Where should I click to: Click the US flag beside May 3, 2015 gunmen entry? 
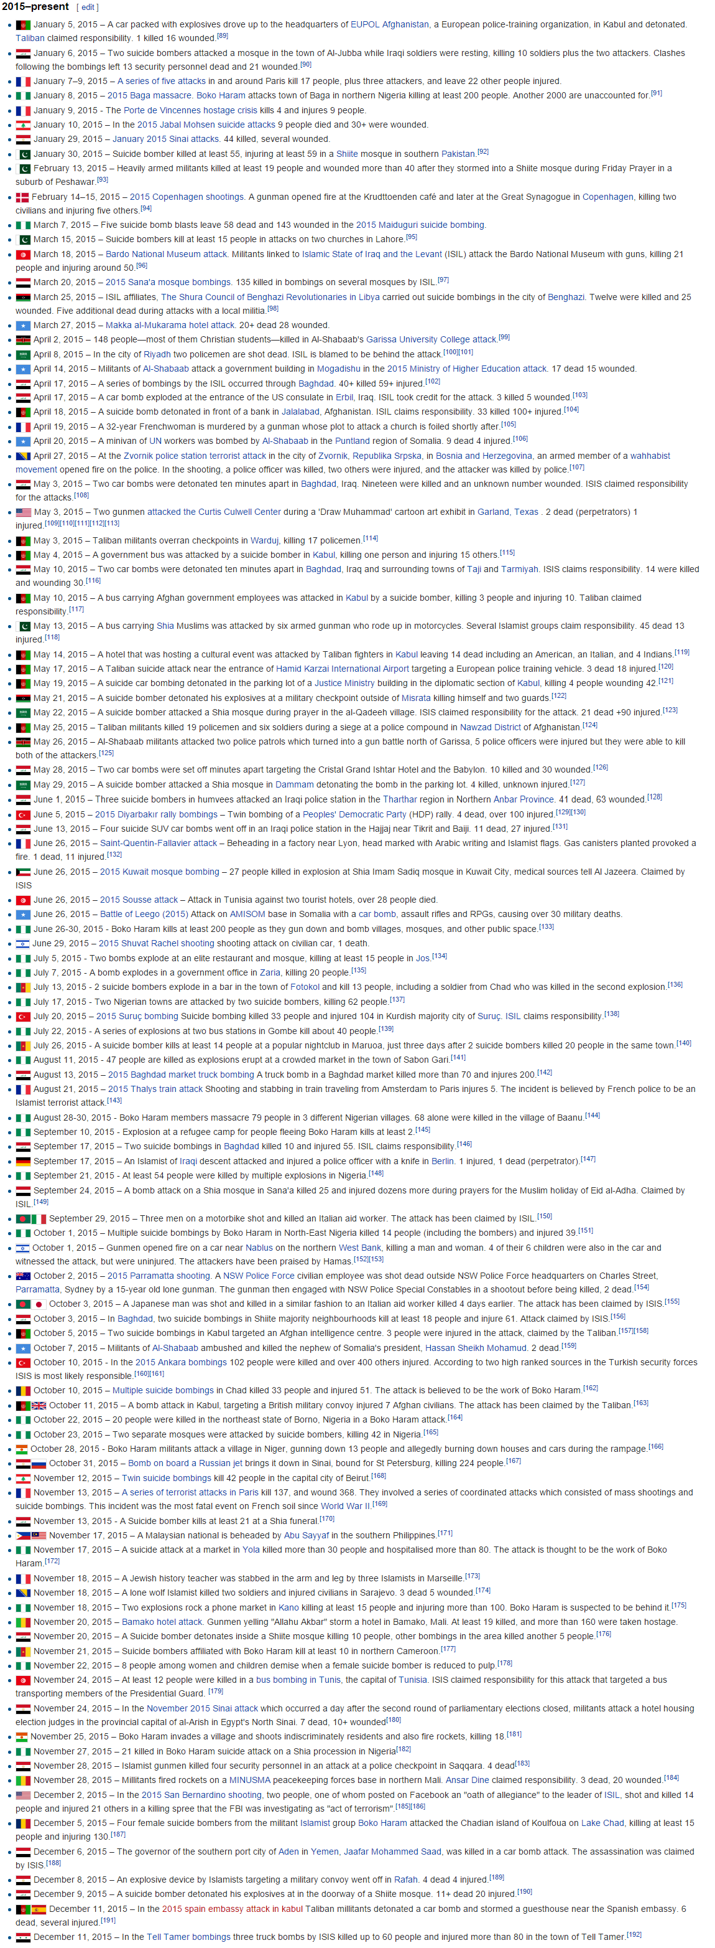tap(24, 513)
